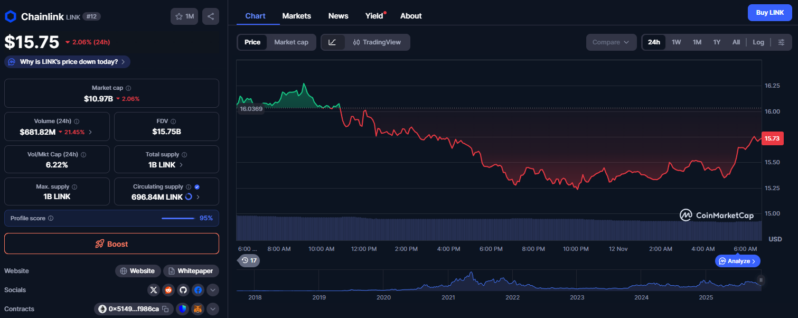798x318 pixels.
Task: Switch to TradingView chart mode
Action: coord(377,42)
